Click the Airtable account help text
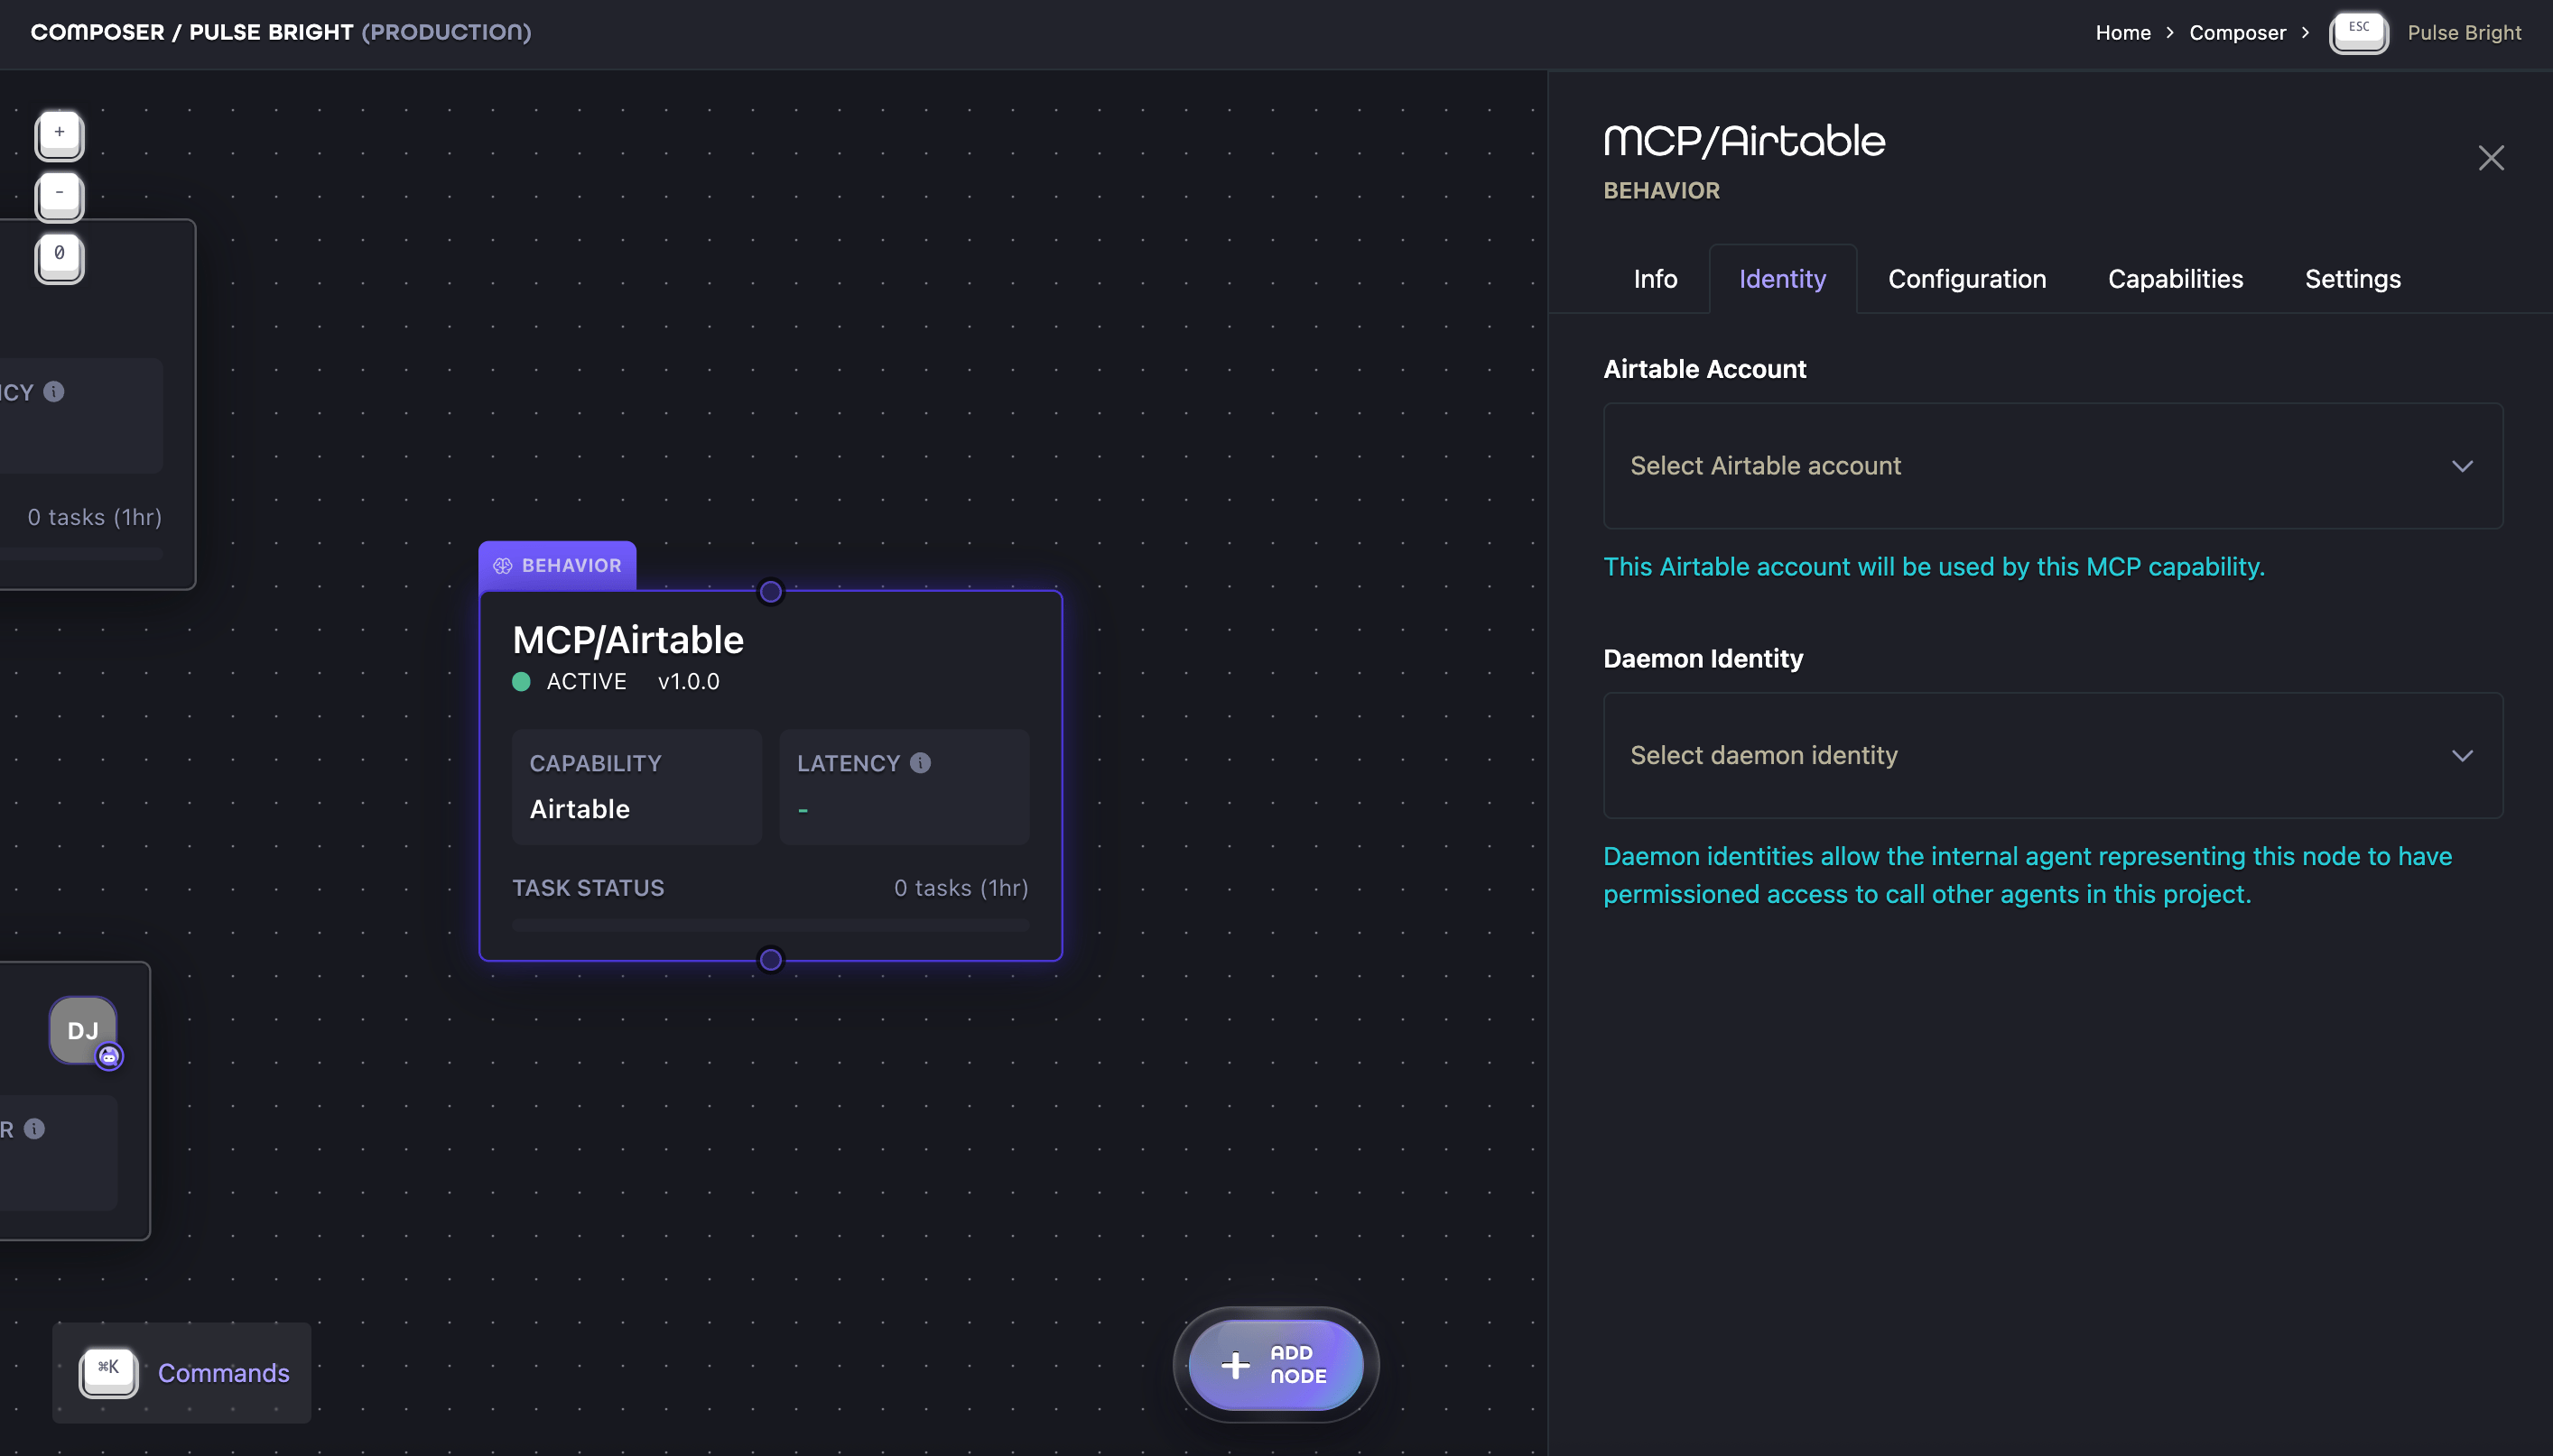This screenshot has height=1456, width=2553. point(1934,567)
